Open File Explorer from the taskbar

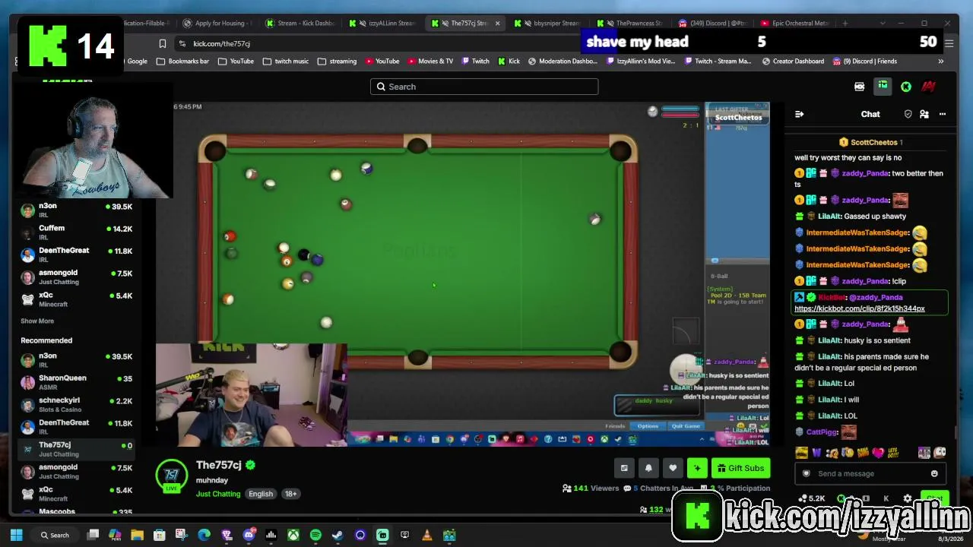click(x=137, y=535)
